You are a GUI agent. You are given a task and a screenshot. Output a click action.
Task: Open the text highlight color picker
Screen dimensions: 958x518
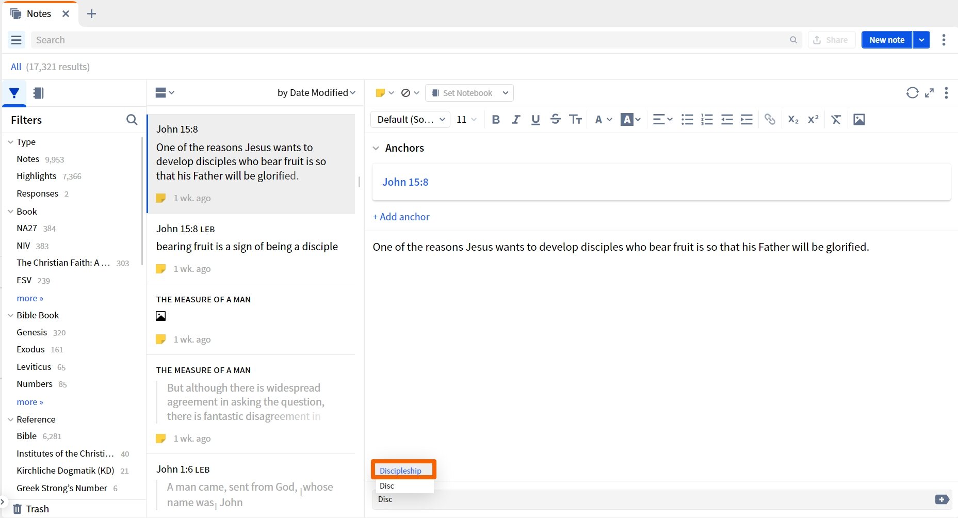tap(630, 120)
